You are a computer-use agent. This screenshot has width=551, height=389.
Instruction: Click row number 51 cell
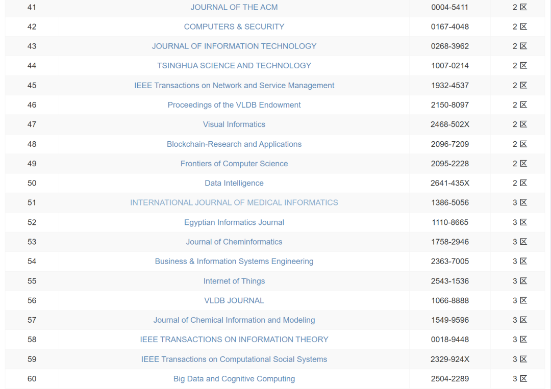pos(32,202)
